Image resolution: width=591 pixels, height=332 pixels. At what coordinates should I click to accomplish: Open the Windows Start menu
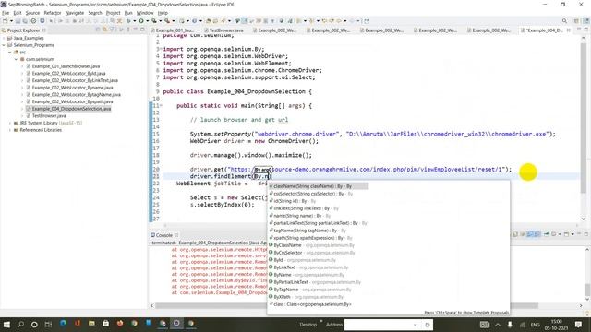click(x=6, y=324)
